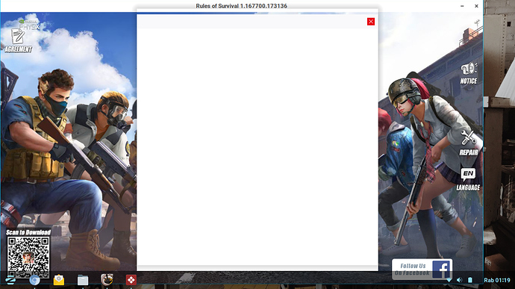Image resolution: width=515 pixels, height=289 pixels.
Task: Open the Notice megaphone icon
Action: point(469,73)
